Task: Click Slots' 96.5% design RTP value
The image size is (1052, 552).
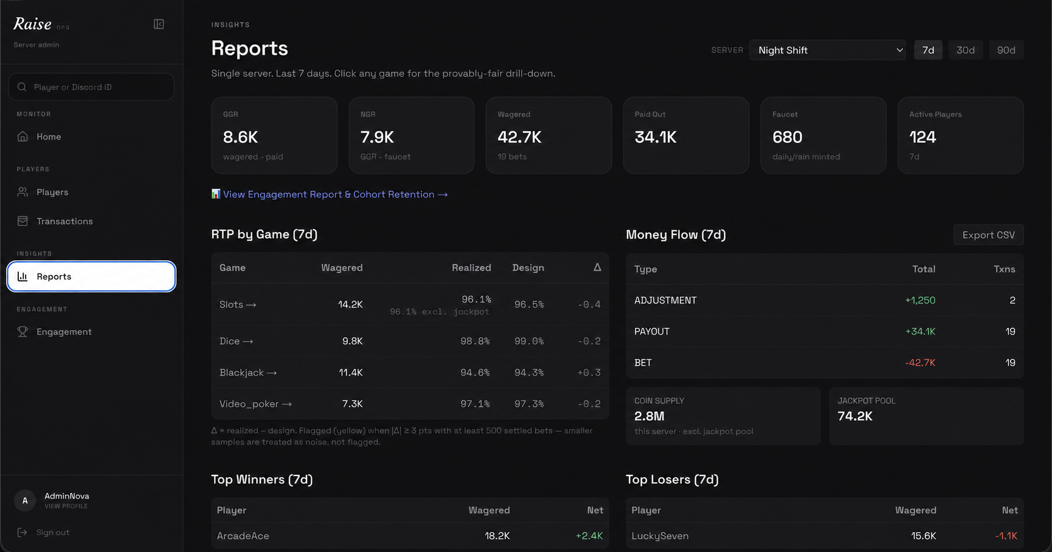Action: tap(529, 305)
